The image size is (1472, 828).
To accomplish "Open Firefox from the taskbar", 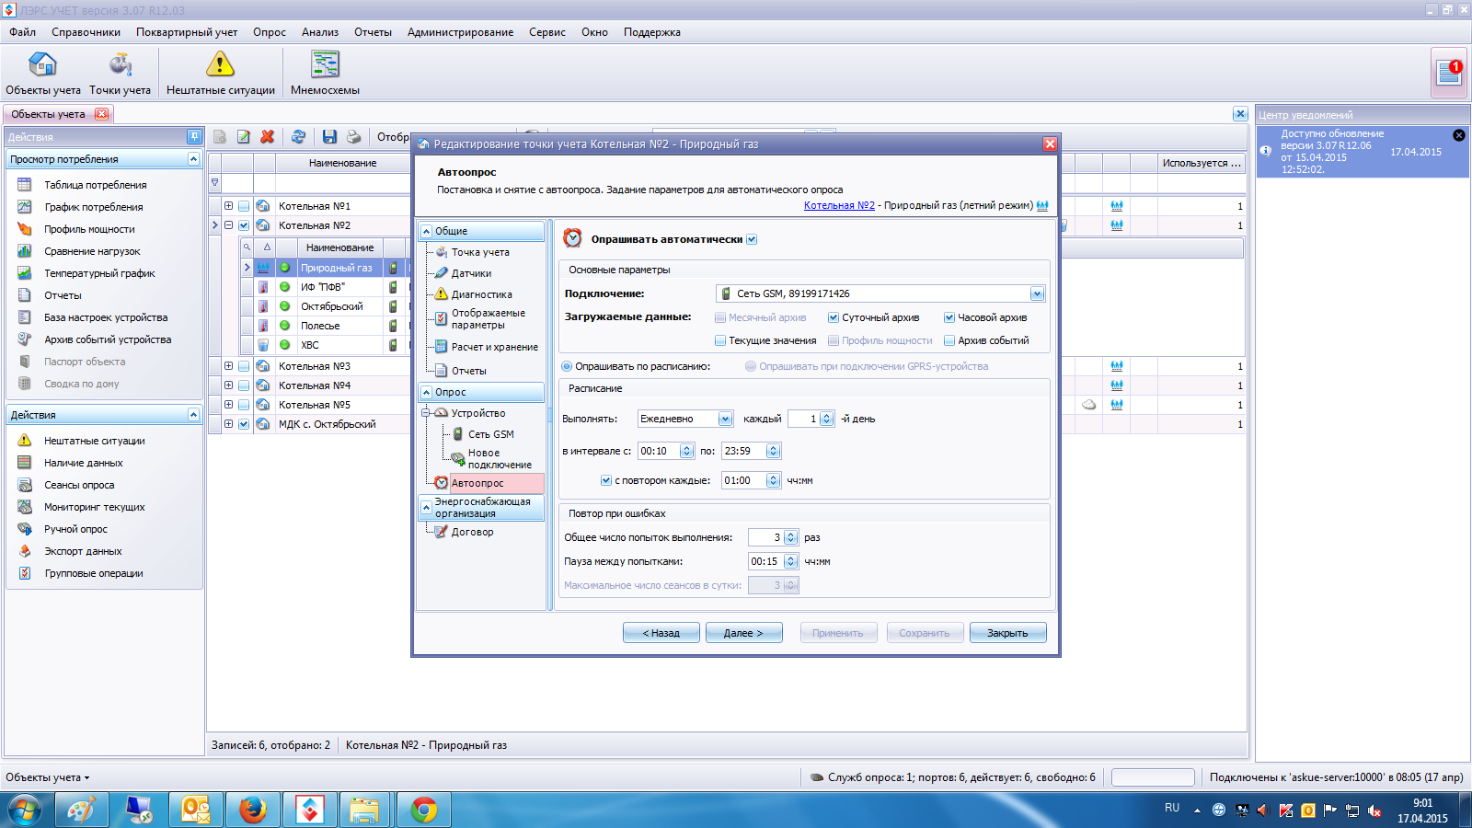I will (x=252, y=810).
